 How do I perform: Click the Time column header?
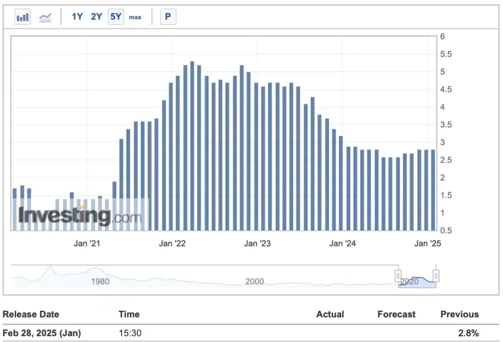(x=129, y=314)
